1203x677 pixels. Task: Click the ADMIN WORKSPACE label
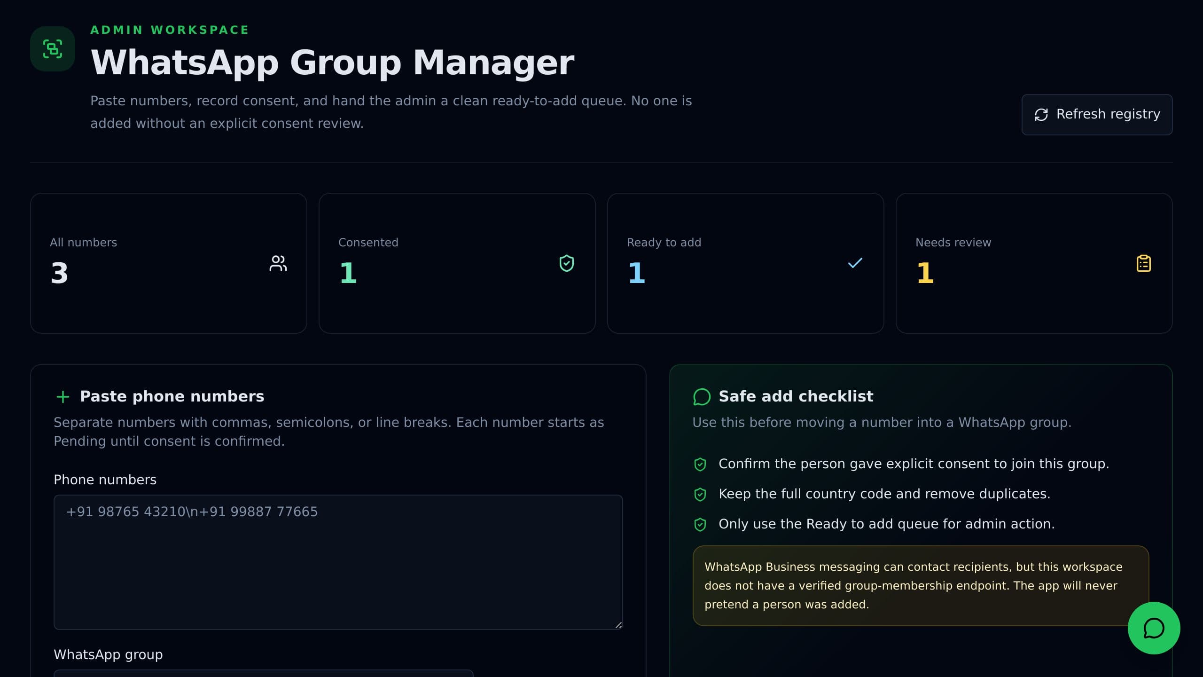click(170, 30)
